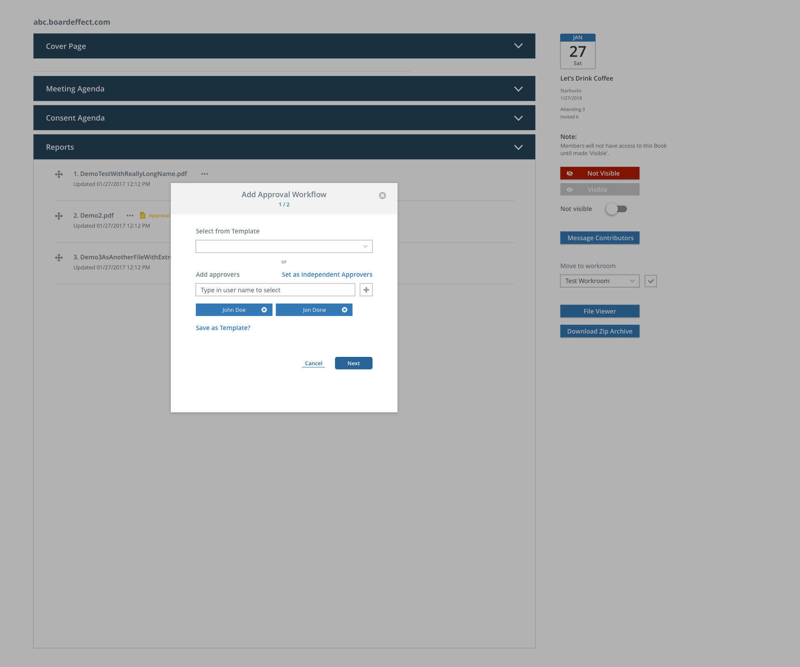Open the Select from Template dropdown
This screenshot has height=667, width=800.
(284, 246)
